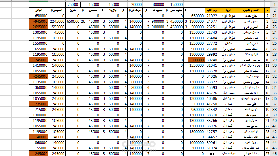The height and width of the screenshot is (156, 278).
Task: Select the 1000000 cell beside ID 39961
Action: [196, 143]
